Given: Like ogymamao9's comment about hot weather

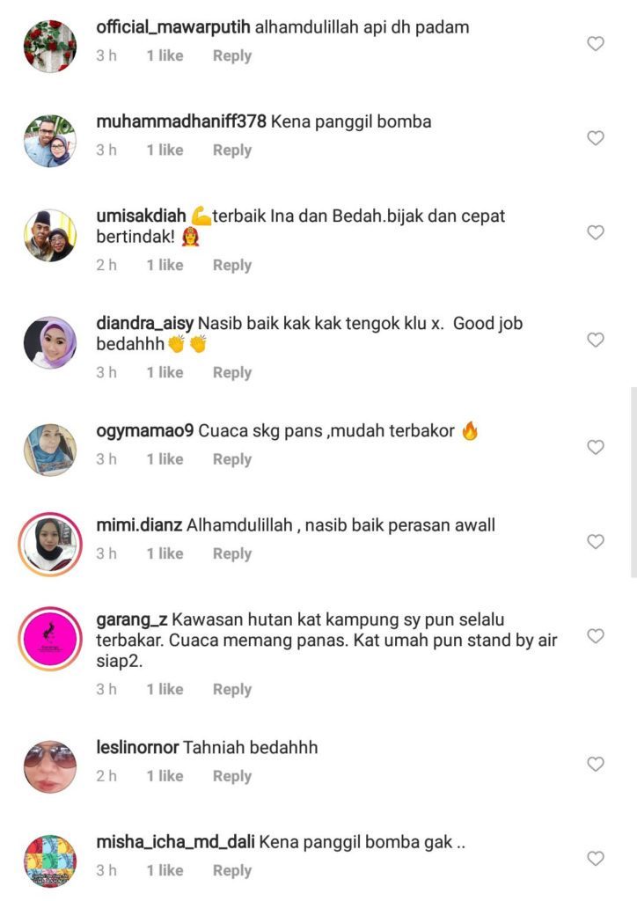Looking at the screenshot, I should [596, 447].
